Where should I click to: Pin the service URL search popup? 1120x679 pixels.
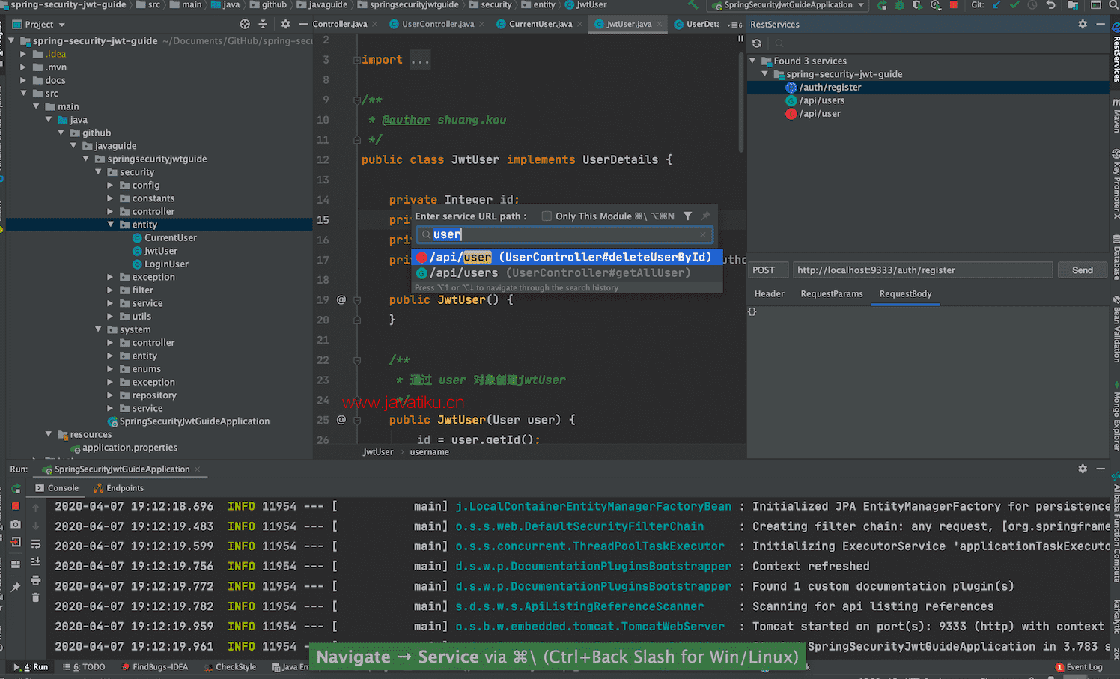[705, 216]
